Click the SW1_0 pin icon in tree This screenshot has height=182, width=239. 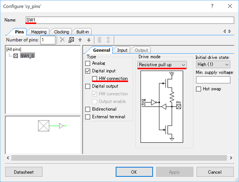[16, 56]
